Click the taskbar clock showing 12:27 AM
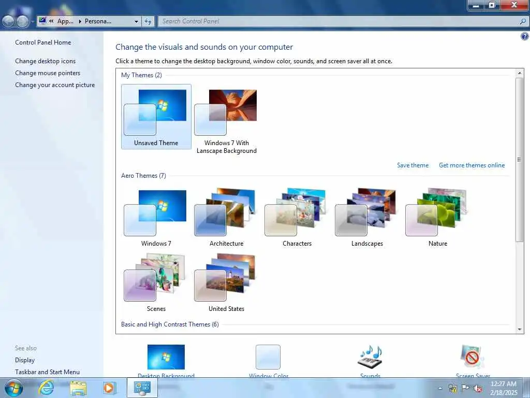The height and width of the screenshot is (398, 530). point(504,388)
